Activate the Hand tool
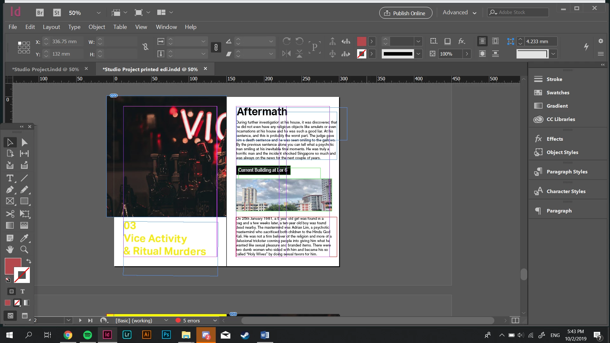The image size is (610, 343). [x=10, y=249]
